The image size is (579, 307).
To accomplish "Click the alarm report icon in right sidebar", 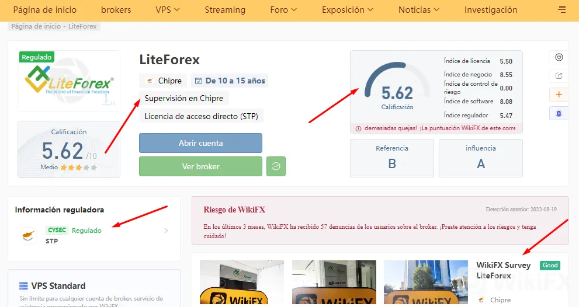I will point(559,113).
